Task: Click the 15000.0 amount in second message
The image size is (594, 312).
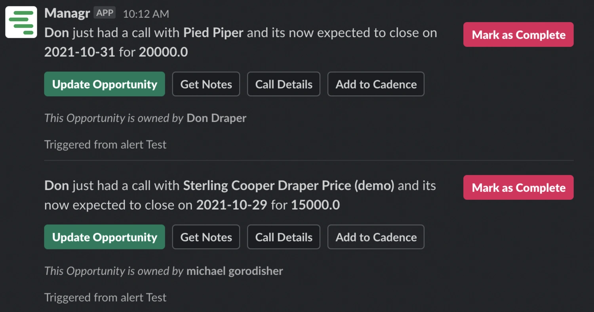Action: [315, 205]
